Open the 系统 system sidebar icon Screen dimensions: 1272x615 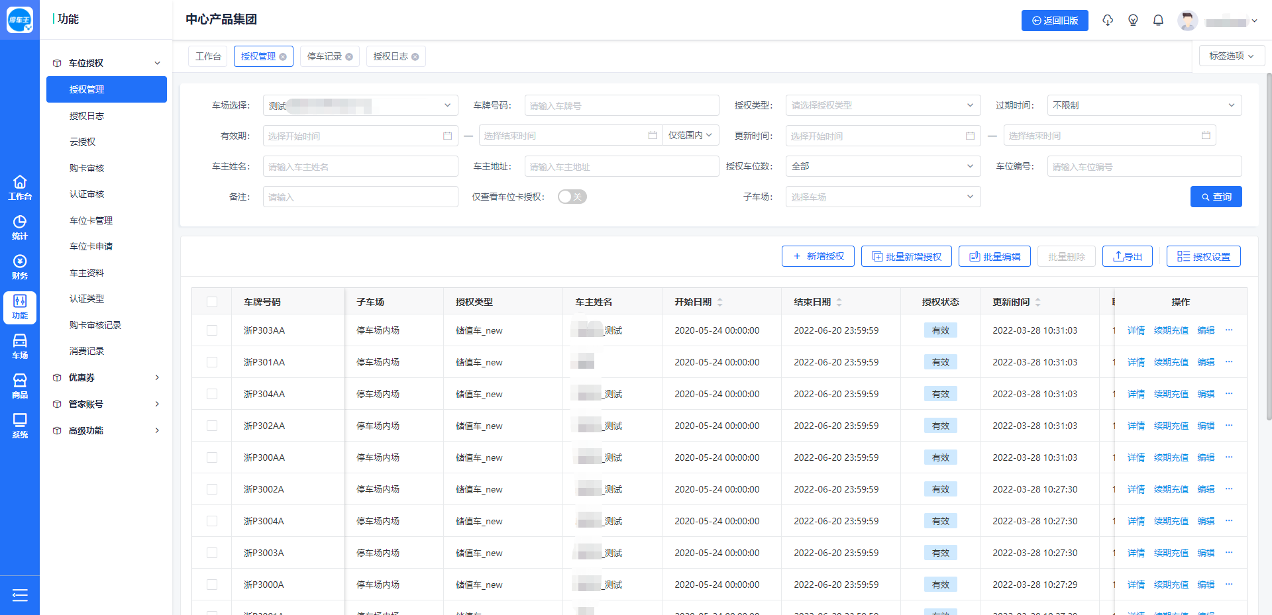point(20,426)
